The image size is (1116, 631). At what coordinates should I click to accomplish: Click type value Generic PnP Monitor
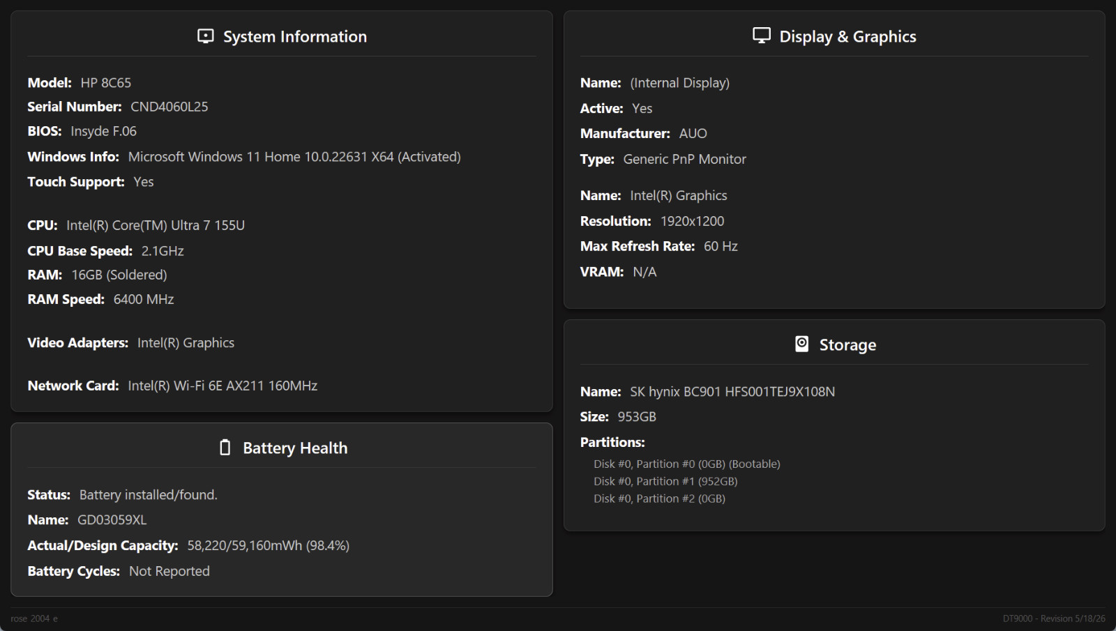[x=685, y=159]
